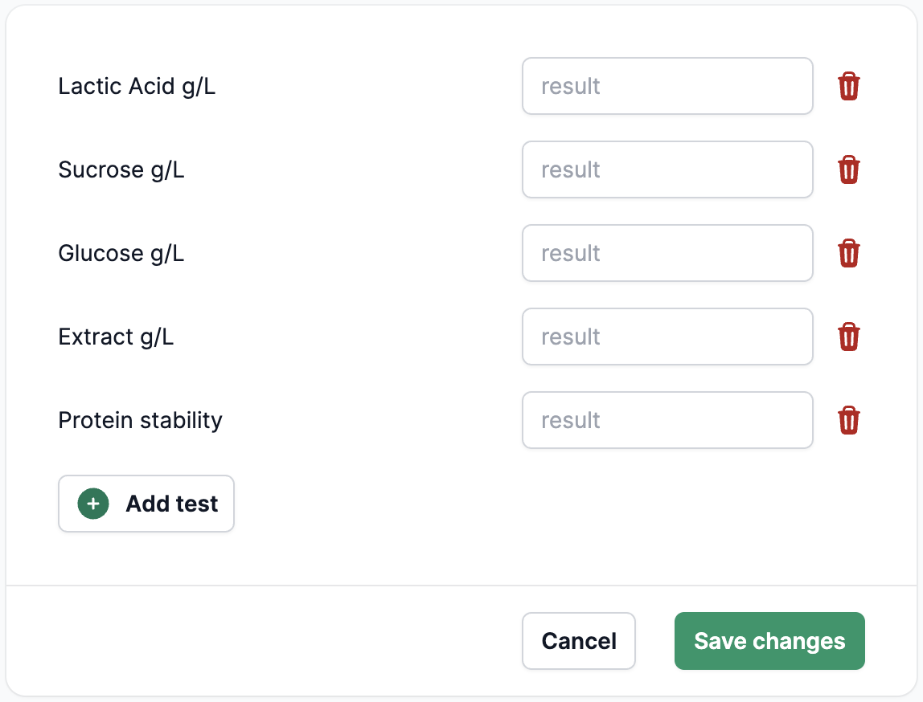Viewport: 923px width, 702px height.
Task: Click the Sucrose g/L result input
Action: click(x=667, y=169)
